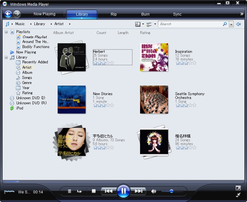Click the star rating under Inspiration

click(186, 63)
